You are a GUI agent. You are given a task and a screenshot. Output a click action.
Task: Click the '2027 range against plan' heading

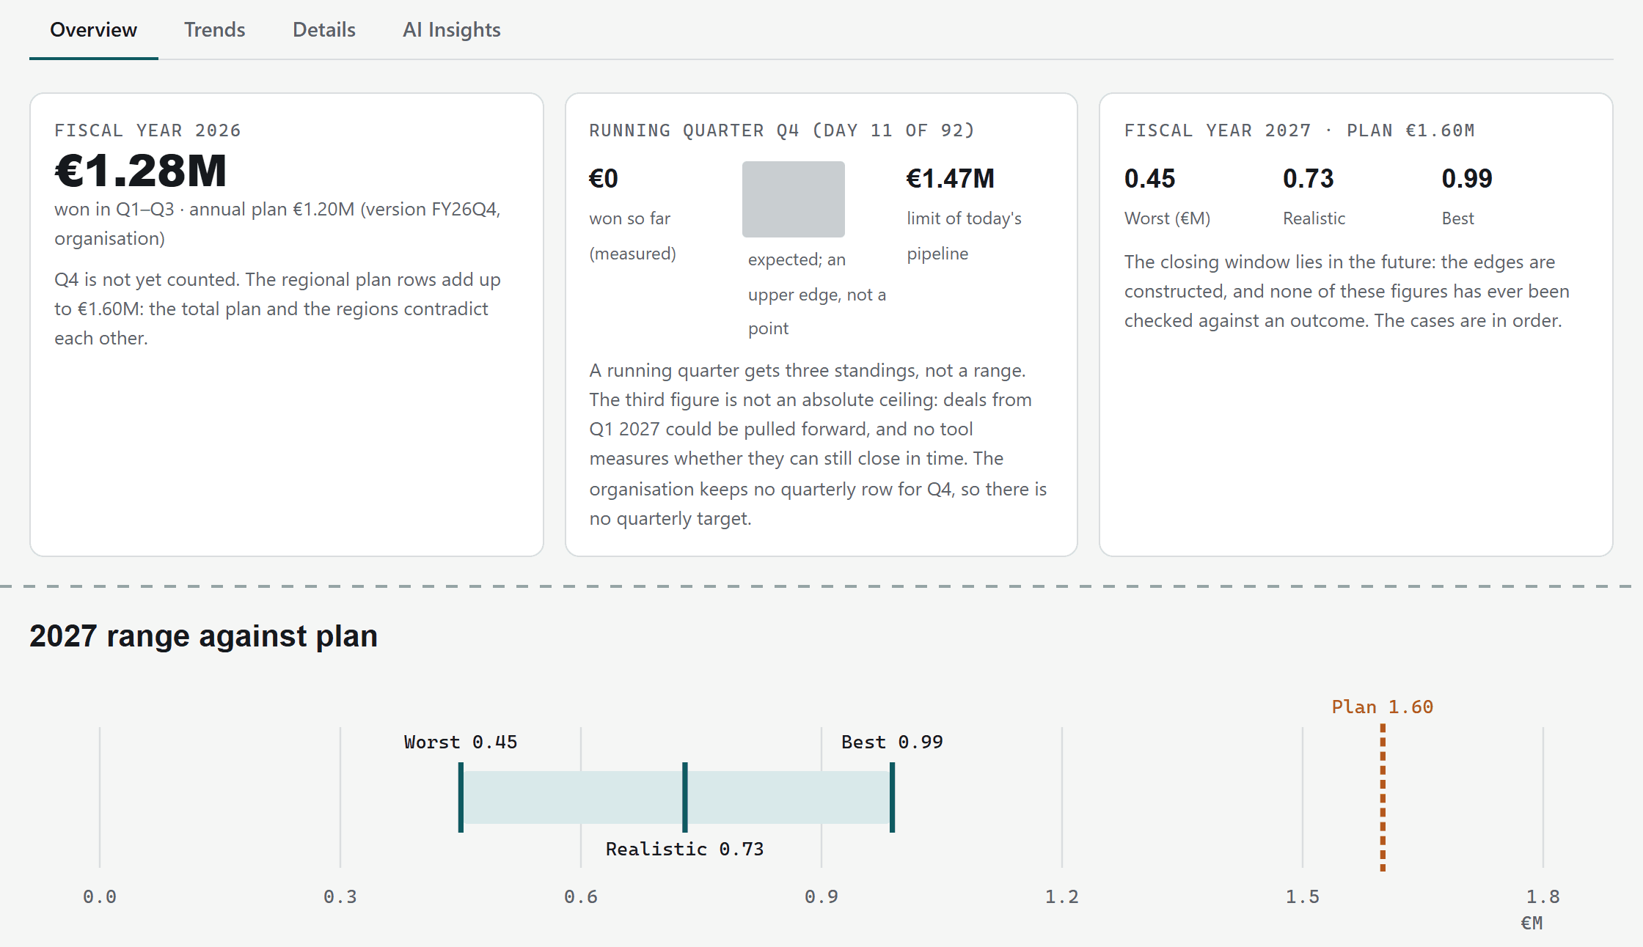pyautogui.click(x=203, y=636)
